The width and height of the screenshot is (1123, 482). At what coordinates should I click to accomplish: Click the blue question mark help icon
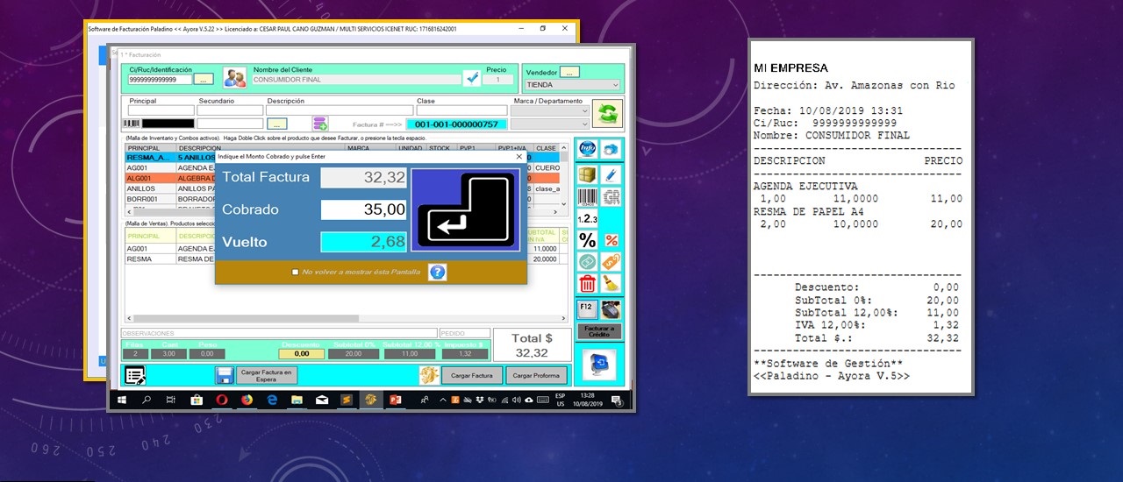[x=437, y=272]
